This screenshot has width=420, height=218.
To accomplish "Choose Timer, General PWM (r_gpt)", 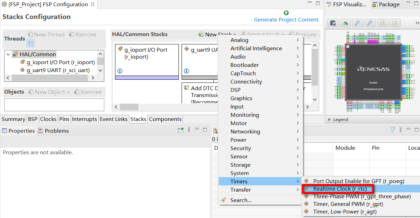I will pyautogui.click(x=348, y=204).
